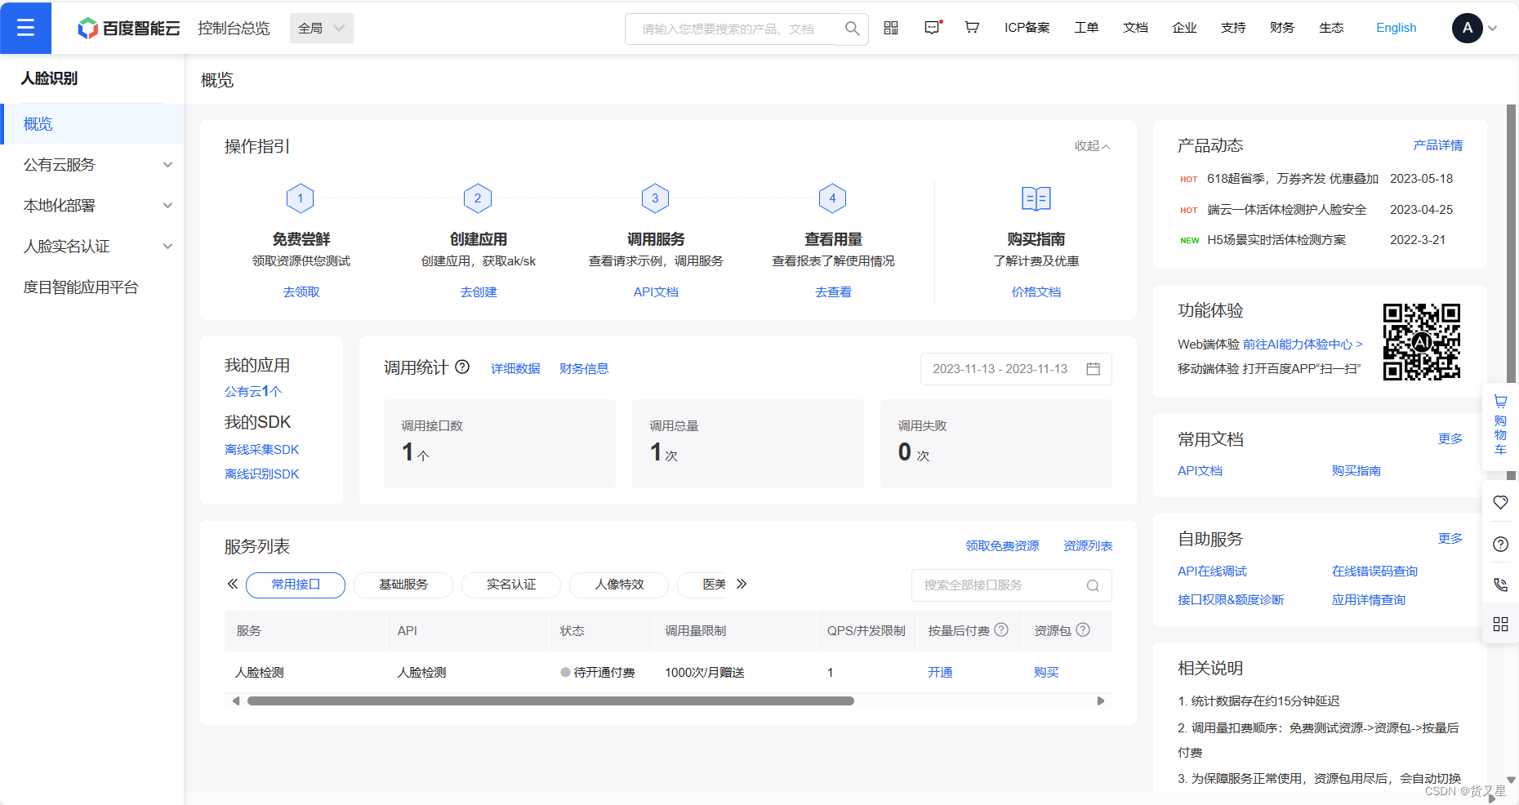Show previous service tabs with left arrows
This screenshot has width=1519, height=805.
233,584
